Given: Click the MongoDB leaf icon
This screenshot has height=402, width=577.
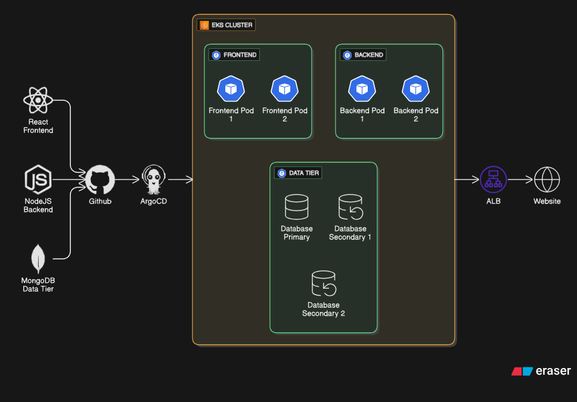Looking at the screenshot, I should point(38,259).
